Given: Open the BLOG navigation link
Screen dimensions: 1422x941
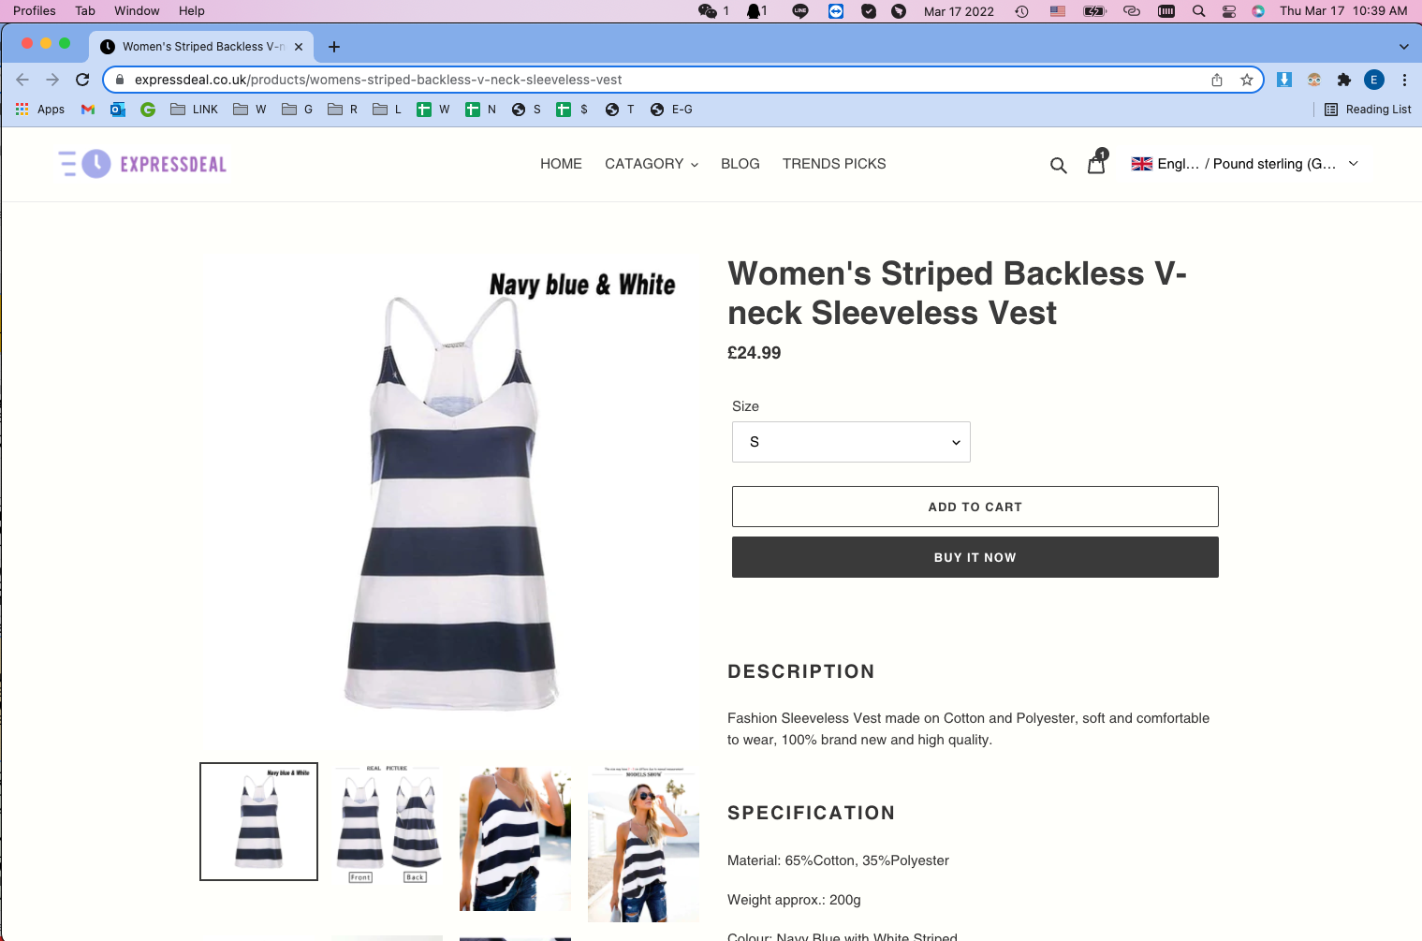Looking at the screenshot, I should click(740, 164).
